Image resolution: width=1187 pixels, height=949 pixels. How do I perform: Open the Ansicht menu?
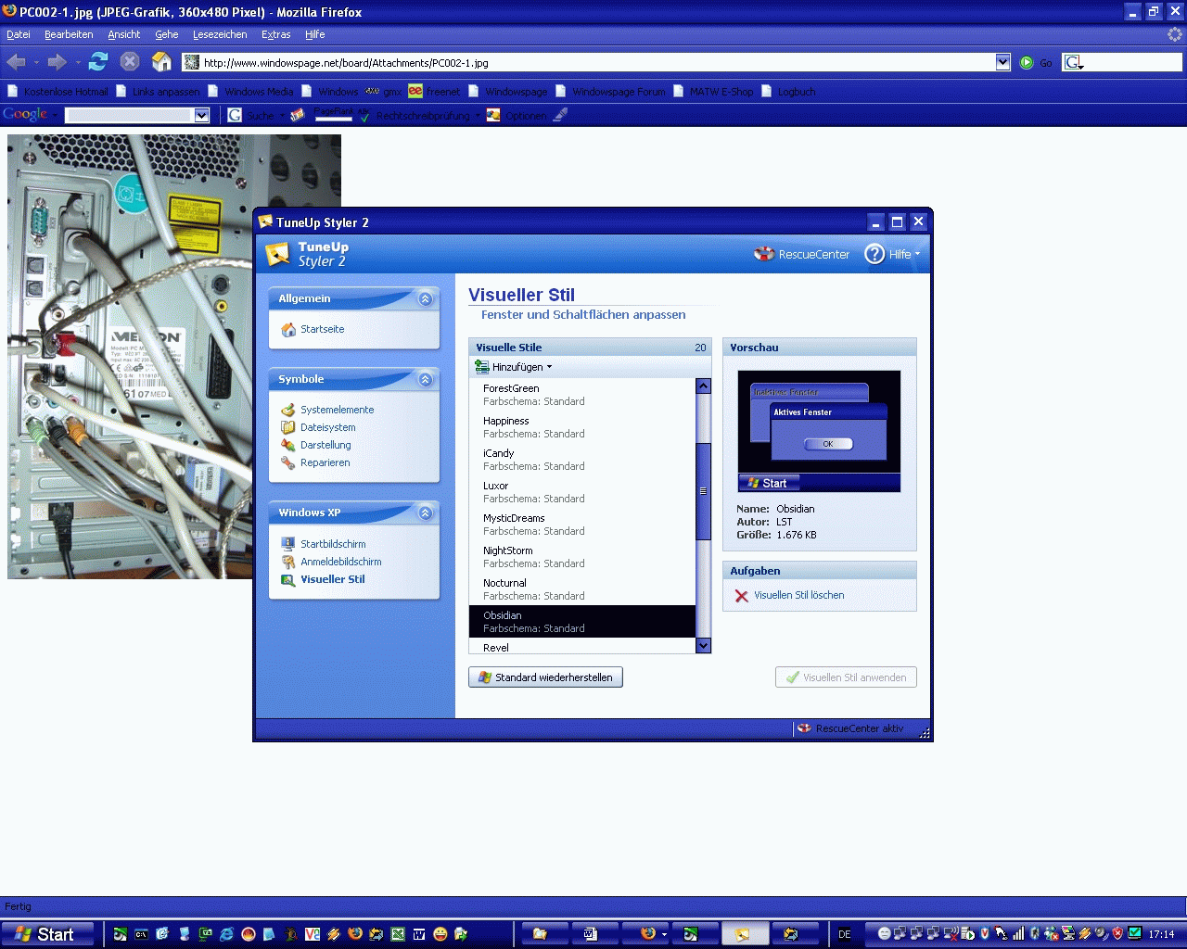coord(123,34)
